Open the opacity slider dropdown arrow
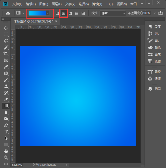The height and width of the screenshot is (168, 166). pos(155,13)
